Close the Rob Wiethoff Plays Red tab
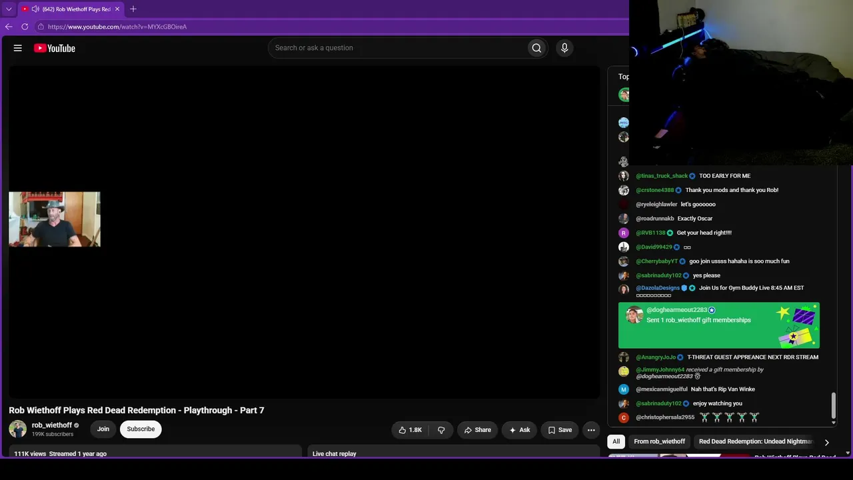 pyautogui.click(x=117, y=9)
